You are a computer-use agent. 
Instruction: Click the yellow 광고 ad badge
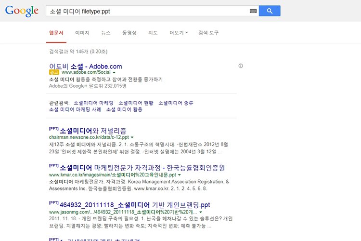pyautogui.click(x=54, y=72)
